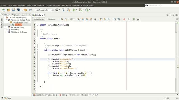Click the Find Previous Occurrence icon

pos(83,19)
